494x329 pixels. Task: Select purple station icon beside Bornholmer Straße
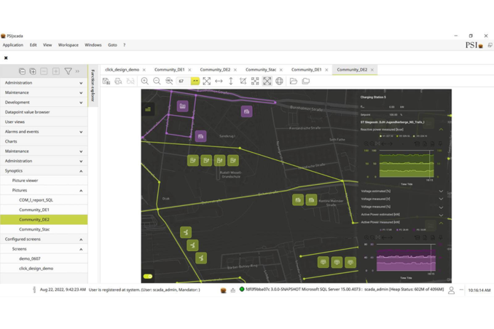247,111
